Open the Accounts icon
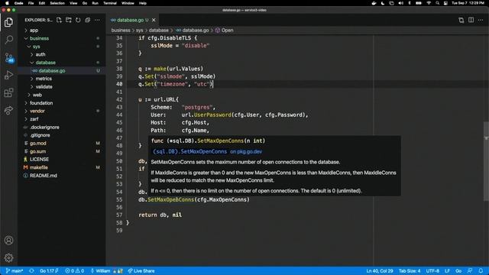The height and width of the screenshot is (275, 489). coord(8,241)
